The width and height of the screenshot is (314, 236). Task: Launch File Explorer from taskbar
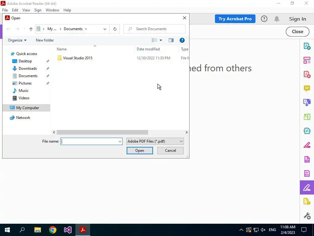(37, 230)
